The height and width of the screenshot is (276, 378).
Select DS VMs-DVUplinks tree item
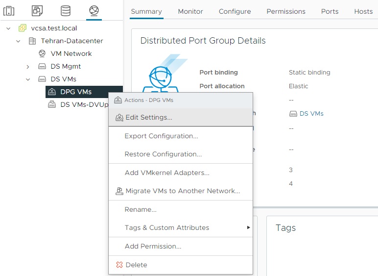click(83, 104)
